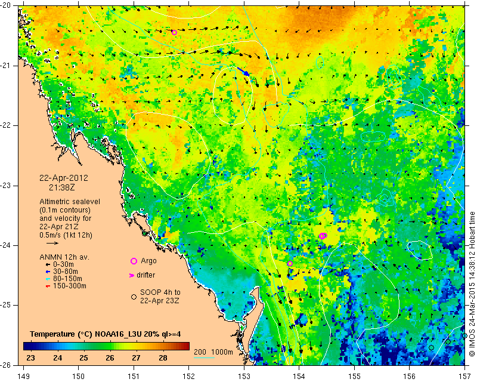
Task: Click the SOOP circle at the right edge near 157
Action: click(x=464, y=335)
